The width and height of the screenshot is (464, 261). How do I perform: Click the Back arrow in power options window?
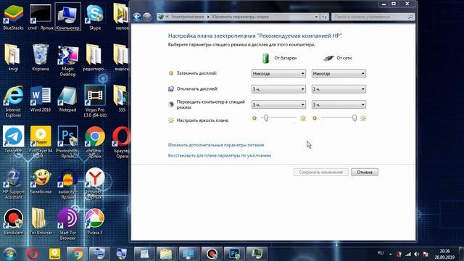click(137, 17)
